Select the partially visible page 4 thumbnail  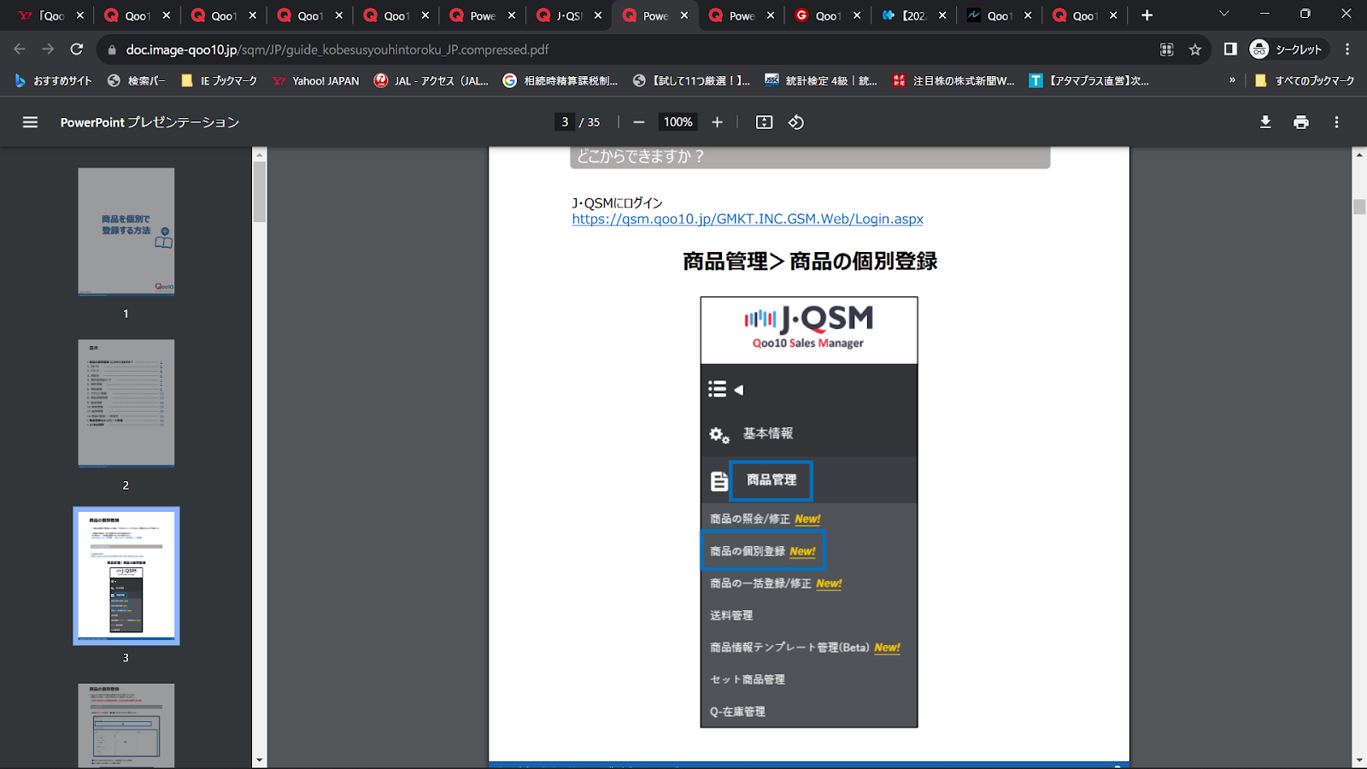126,725
